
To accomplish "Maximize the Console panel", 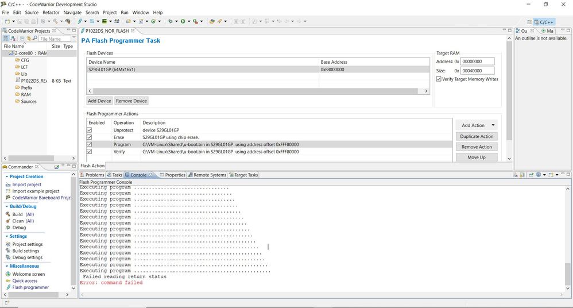I will point(568,175).
